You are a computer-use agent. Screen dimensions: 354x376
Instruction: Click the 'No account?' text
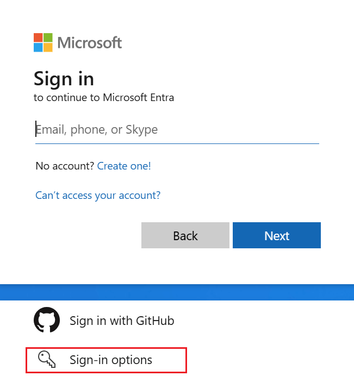(65, 166)
